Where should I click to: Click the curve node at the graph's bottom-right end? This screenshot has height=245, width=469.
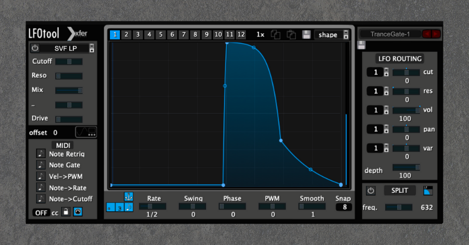pyautogui.click(x=341, y=185)
